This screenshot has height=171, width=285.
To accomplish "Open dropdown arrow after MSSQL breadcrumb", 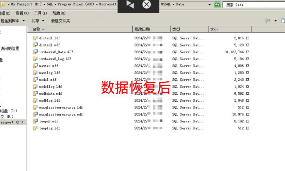I will click(x=174, y=4).
